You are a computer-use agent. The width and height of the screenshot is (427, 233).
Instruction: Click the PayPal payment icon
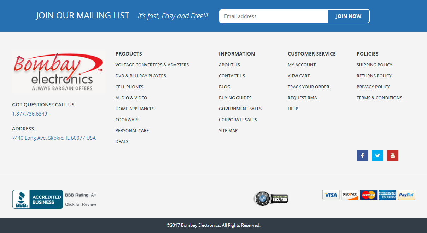tap(406, 195)
